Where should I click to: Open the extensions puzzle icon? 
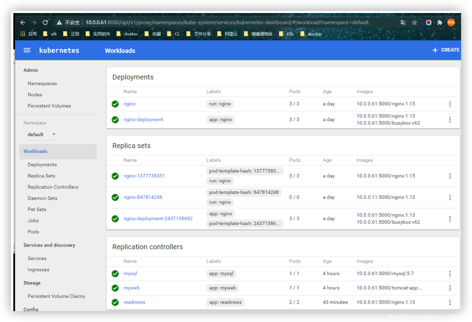pos(440,22)
